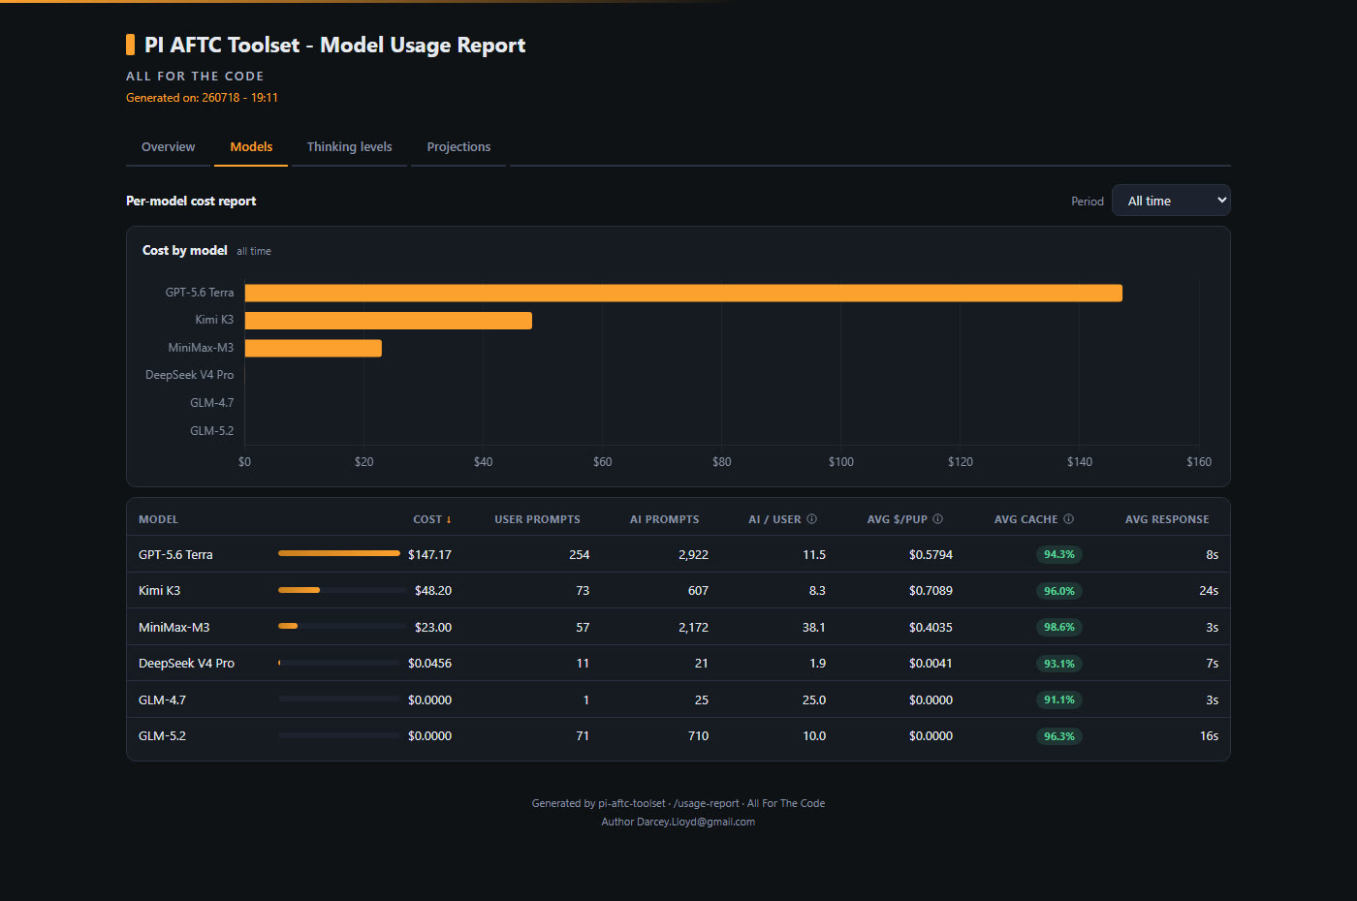
Task: Click the COST sort arrow icon
Action: (449, 520)
